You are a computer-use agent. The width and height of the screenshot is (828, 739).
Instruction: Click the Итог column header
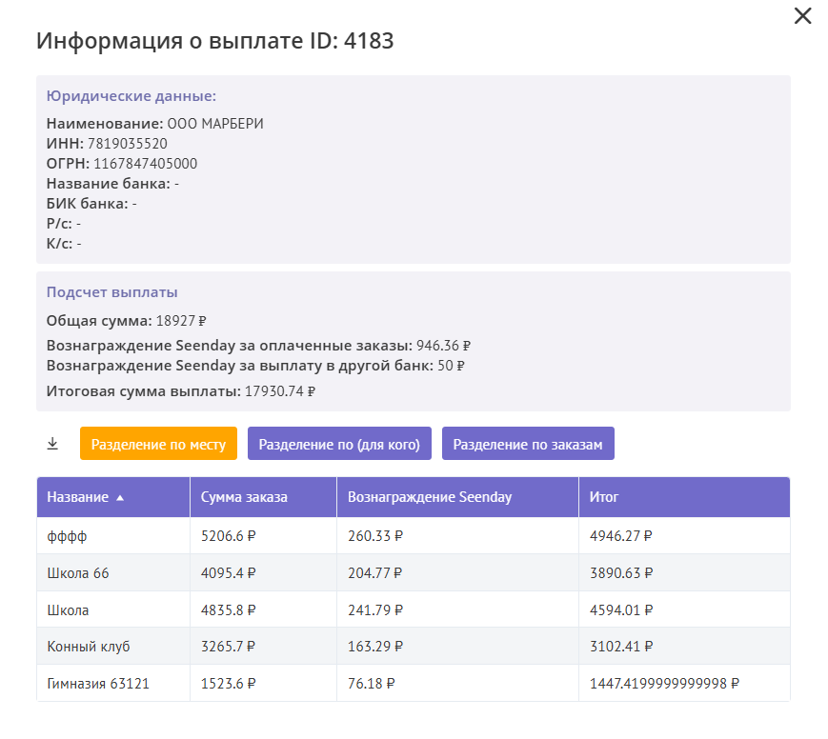[x=604, y=497]
